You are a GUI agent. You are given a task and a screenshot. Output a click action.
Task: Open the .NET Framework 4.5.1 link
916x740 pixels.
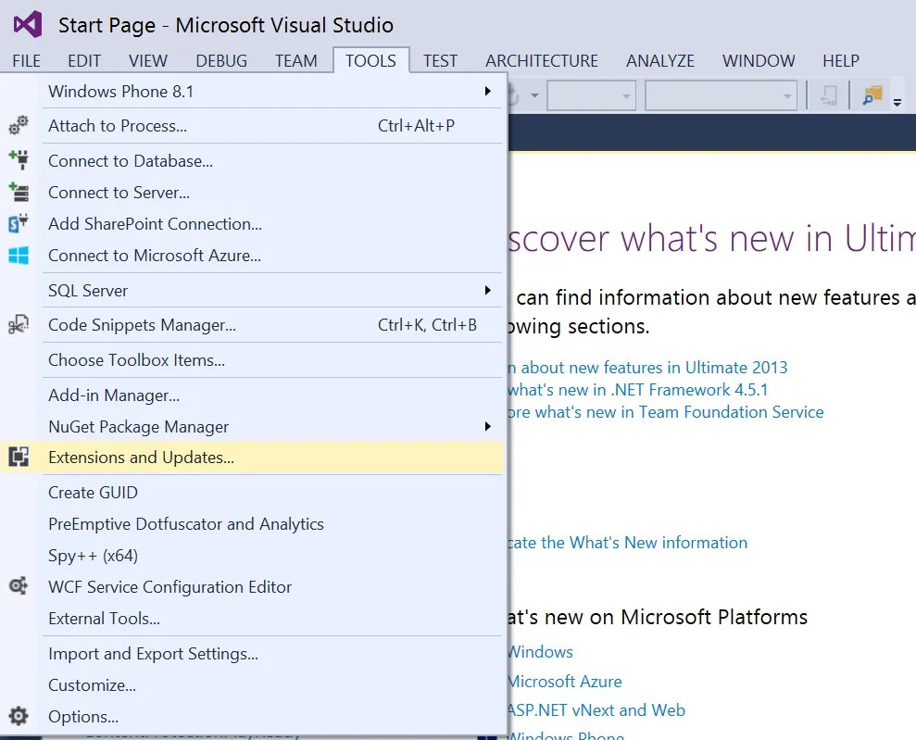point(637,390)
